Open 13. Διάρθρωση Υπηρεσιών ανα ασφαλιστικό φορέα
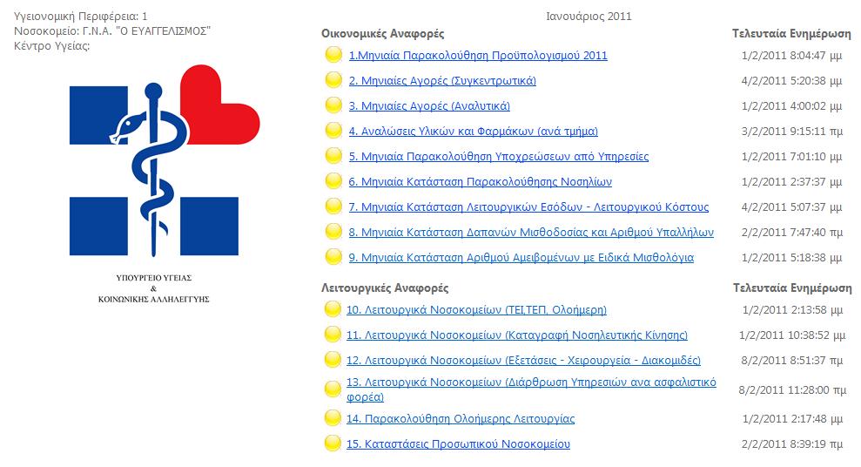This screenshot has height=467, width=861. point(530,389)
